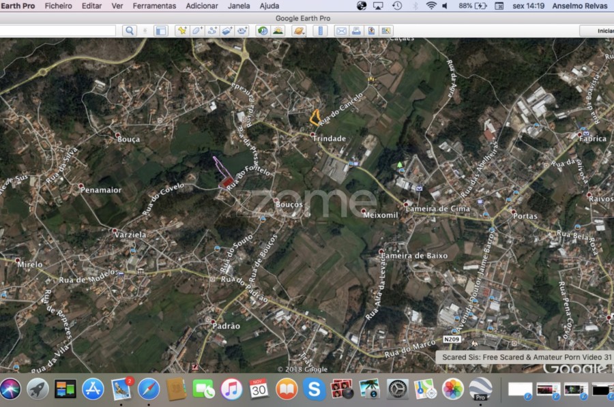
Task: Click the search magnifier button in toolbar
Action: coord(130,31)
